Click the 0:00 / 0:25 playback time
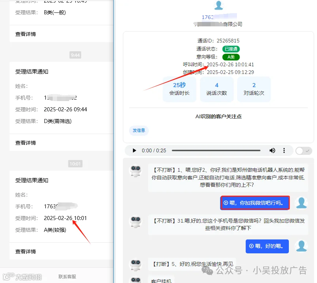 click(154, 150)
